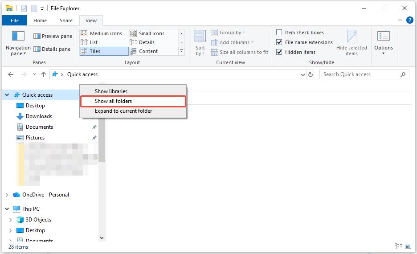Viewport: 417px width, 254px height.
Task: Expand OneDrive - Personal node
Action: click(x=7, y=195)
